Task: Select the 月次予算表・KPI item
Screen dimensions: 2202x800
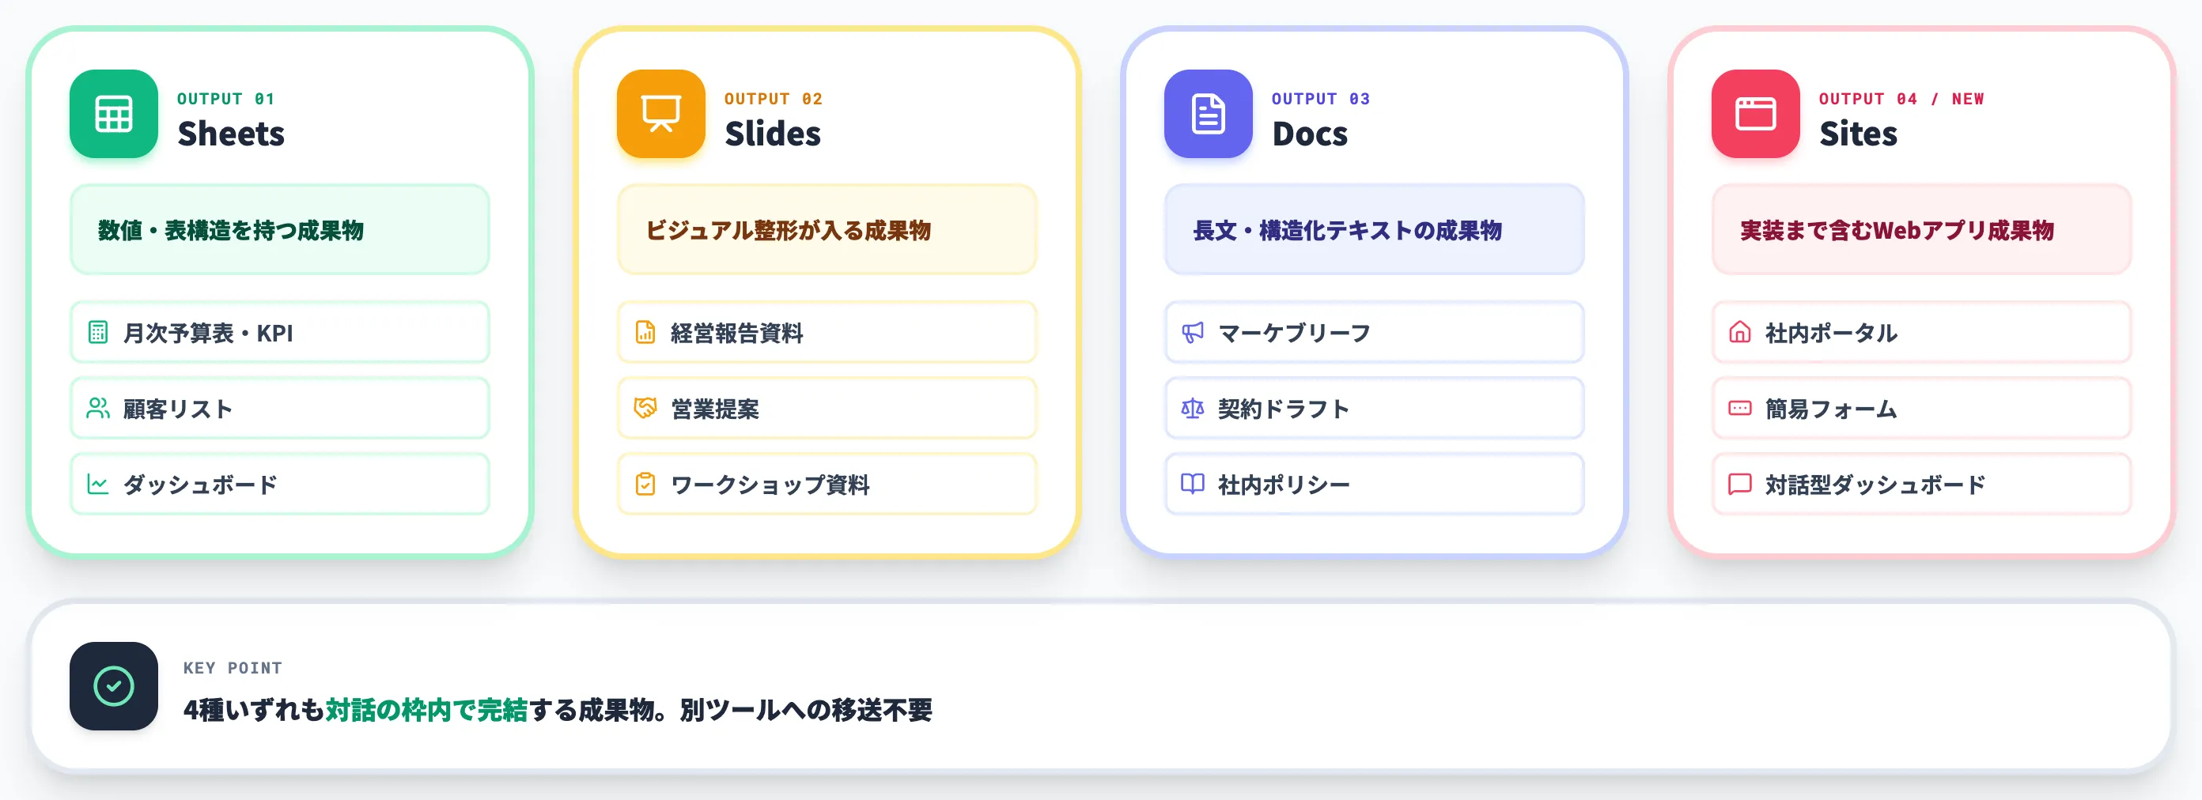Action: (x=279, y=333)
